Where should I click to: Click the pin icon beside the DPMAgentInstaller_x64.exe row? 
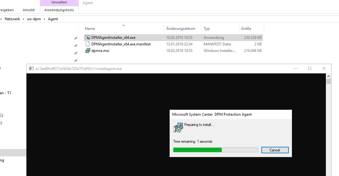(76, 38)
